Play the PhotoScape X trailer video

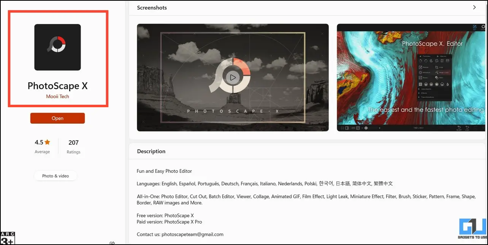pyautogui.click(x=233, y=77)
